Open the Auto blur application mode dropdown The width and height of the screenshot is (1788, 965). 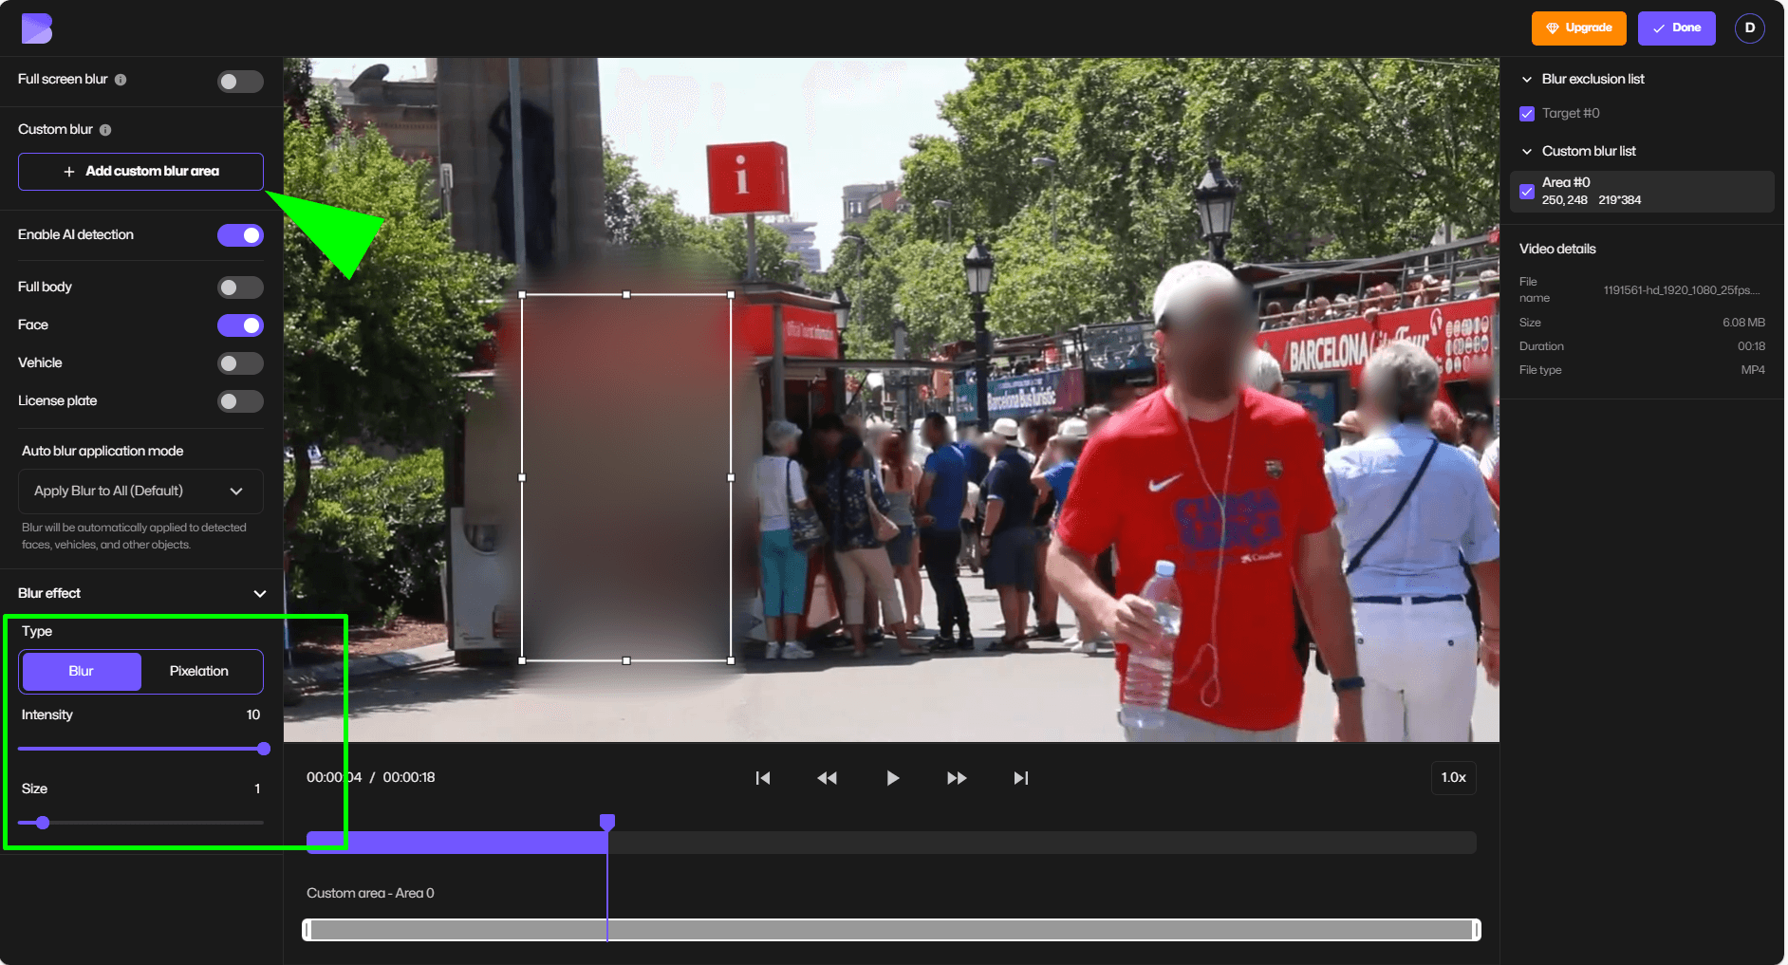click(x=140, y=491)
